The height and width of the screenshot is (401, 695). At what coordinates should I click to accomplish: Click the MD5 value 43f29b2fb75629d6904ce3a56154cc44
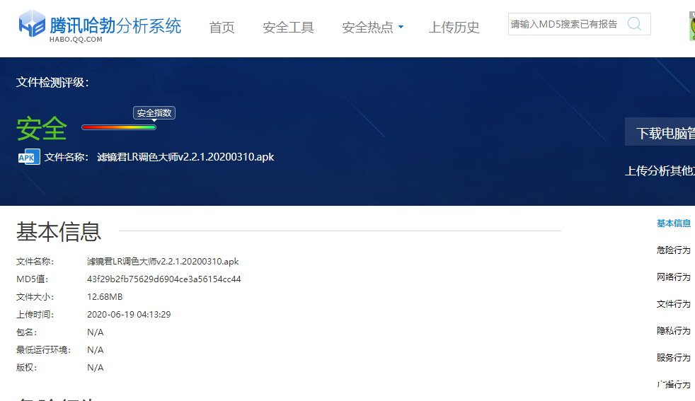coord(164,279)
